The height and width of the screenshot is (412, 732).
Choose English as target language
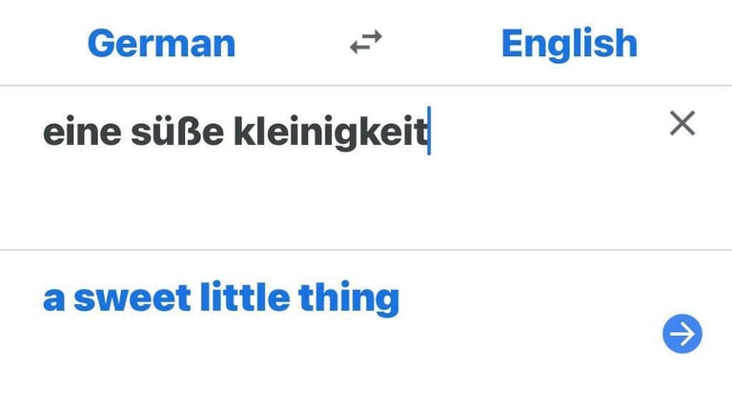tap(570, 44)
